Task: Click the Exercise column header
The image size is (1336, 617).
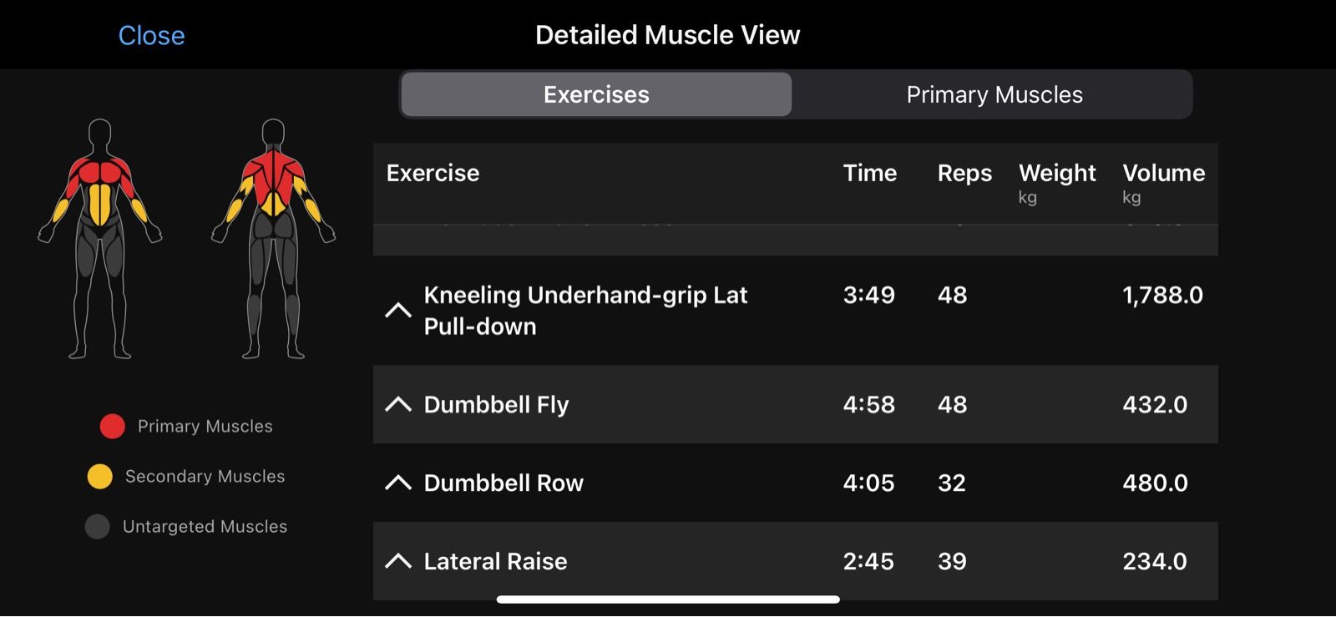Action: click(433, 173)
